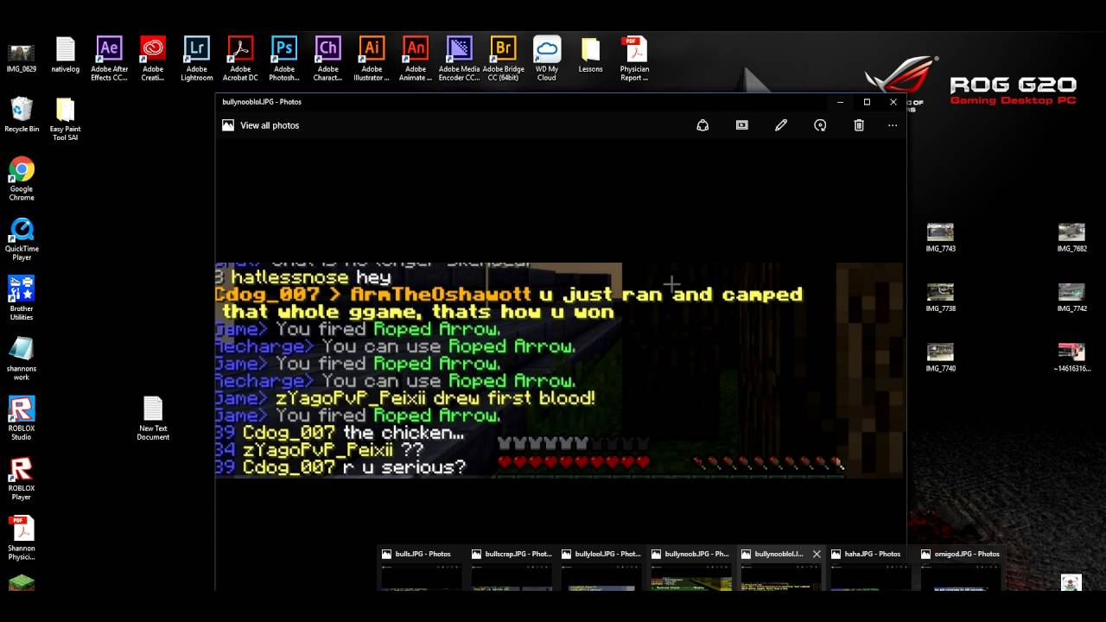Select the IMG_7743 desktop thumbnail

click(940, 238)
